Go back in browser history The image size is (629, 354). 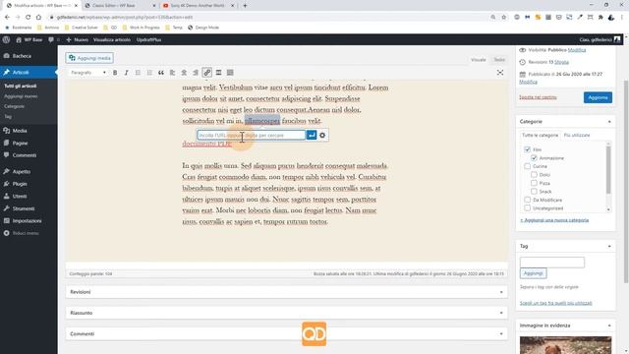coord(7,18)
